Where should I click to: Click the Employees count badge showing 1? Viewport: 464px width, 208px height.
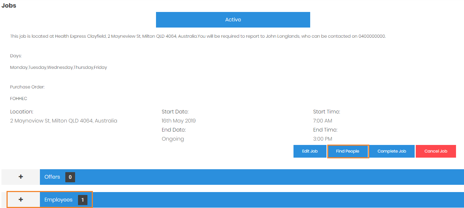(82, 200)
